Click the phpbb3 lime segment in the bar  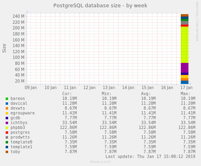(x=184, y=45)
